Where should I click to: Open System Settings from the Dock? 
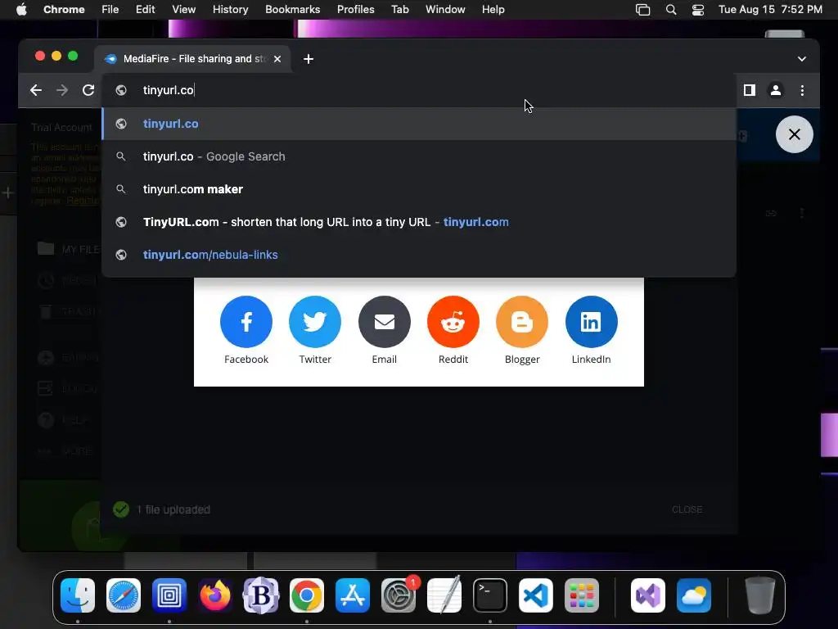tap(399, 595)
